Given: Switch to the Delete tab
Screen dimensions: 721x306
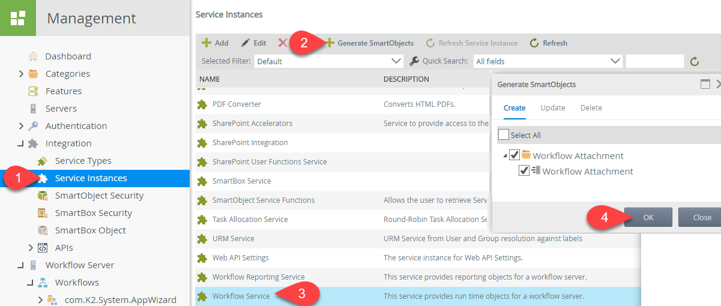Looking at the screenshot, I should coord(591,108).
